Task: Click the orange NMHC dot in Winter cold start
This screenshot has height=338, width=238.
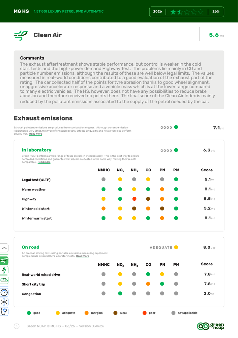Action: (x=104, y=209)
